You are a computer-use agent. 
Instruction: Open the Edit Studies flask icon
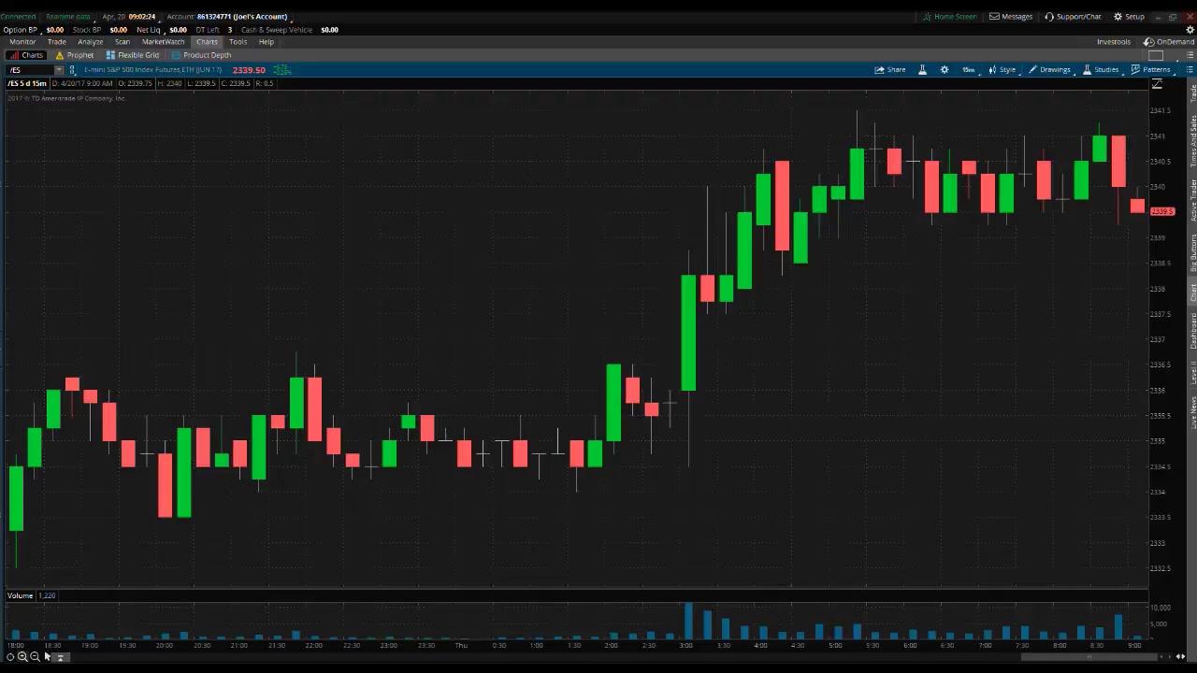pyautogui.click(x=922, y=69)
